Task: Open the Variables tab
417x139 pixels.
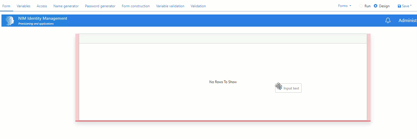Action: (23, 6)
